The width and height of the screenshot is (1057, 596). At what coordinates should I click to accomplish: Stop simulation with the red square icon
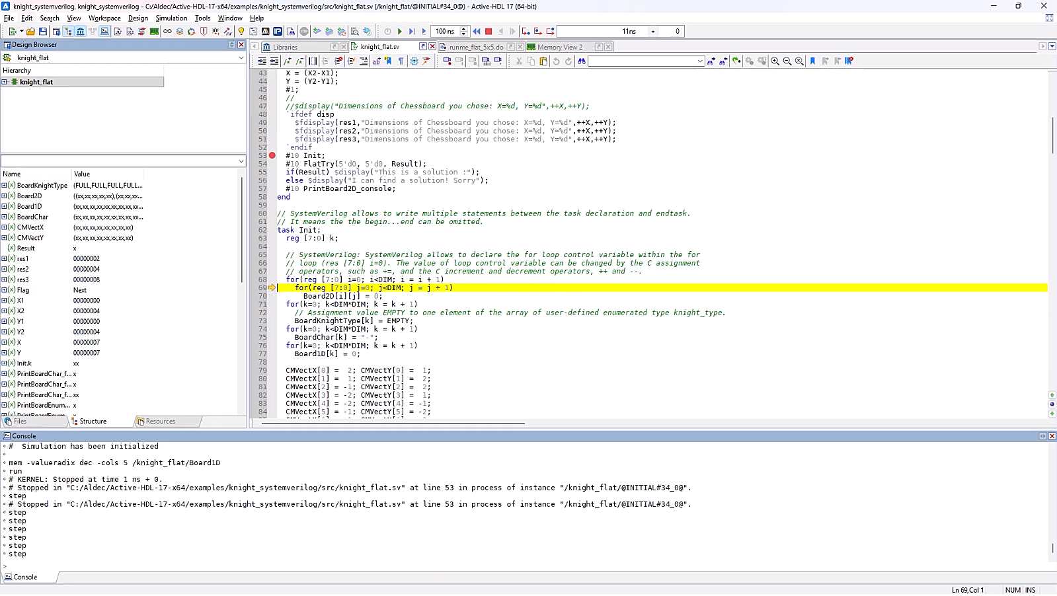tap(489, 31)
